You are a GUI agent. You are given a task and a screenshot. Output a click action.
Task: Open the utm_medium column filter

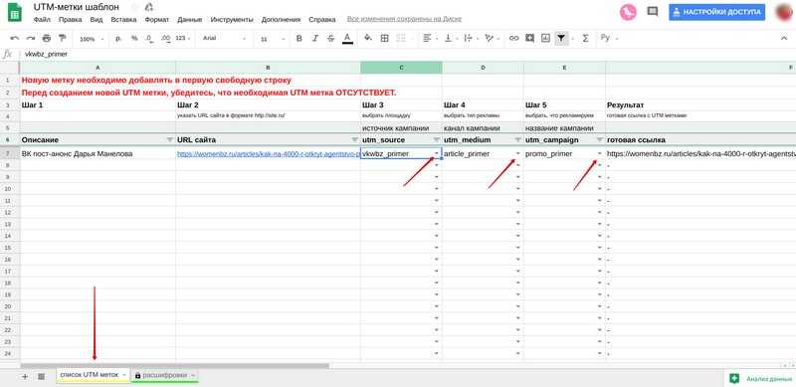click(x=517, y=139)
